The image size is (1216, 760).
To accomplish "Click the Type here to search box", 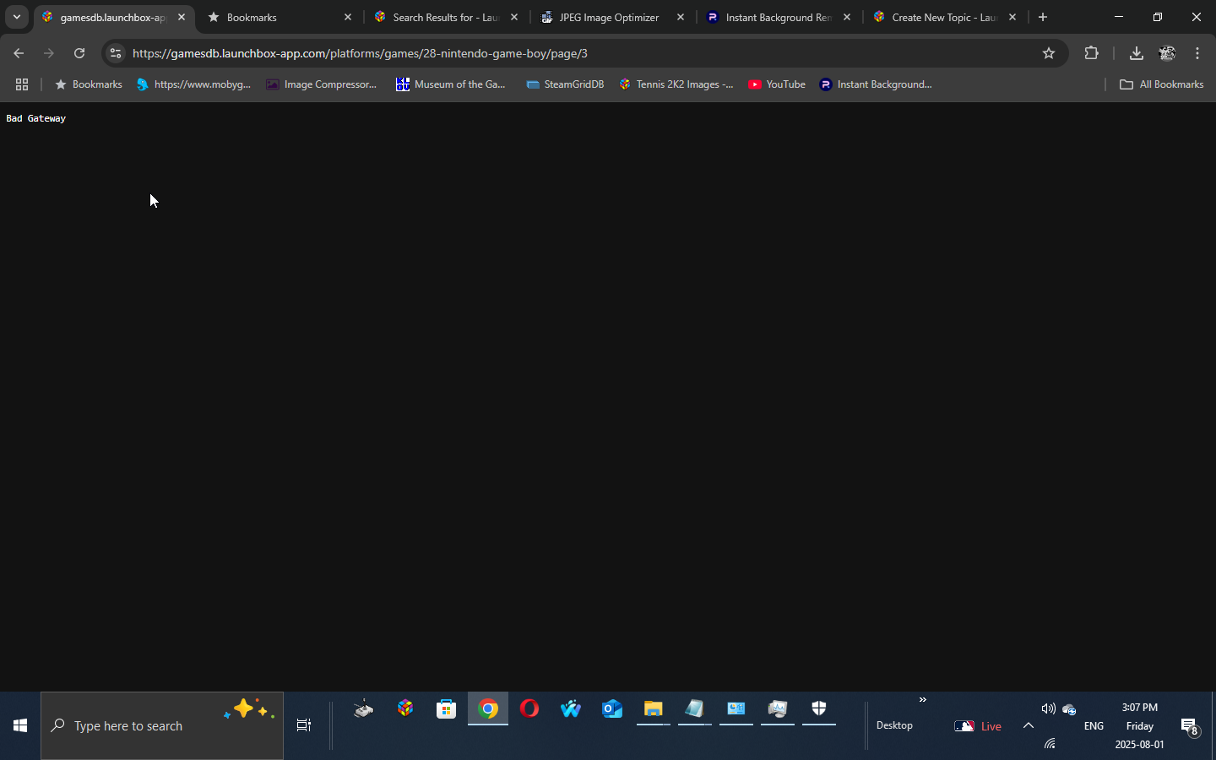I will click(162, 725).
